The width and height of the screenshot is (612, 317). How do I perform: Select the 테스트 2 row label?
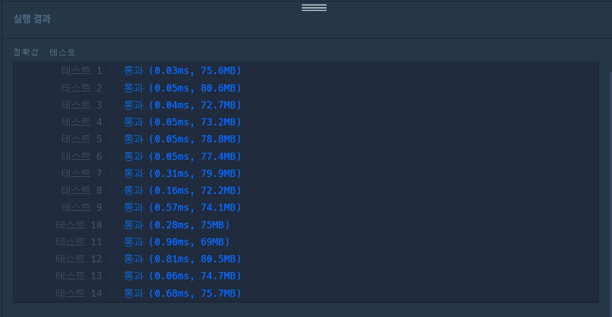click(x=82, y=88)
